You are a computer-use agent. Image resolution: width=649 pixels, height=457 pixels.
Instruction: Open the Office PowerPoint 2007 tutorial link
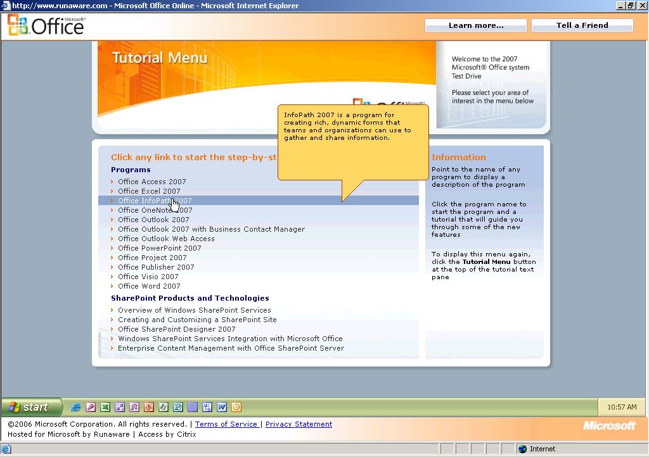click(x=159, y=248)
